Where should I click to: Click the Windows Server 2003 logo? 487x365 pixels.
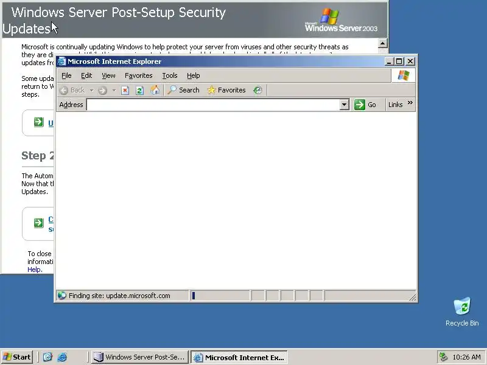pos(341,20)
